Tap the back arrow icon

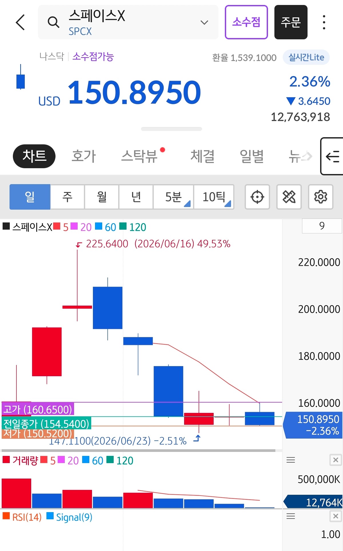pos(20,22)
